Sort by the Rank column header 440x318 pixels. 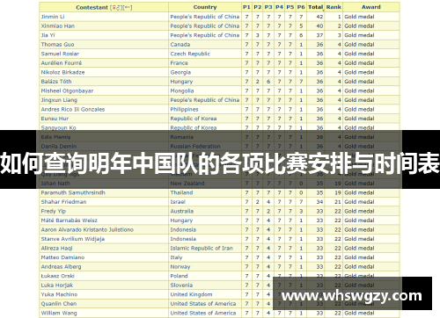(334, 7)
